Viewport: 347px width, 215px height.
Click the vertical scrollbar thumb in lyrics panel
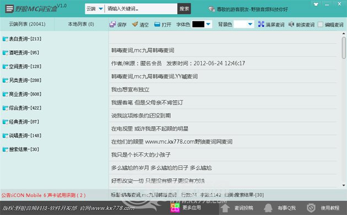[344, 48]
